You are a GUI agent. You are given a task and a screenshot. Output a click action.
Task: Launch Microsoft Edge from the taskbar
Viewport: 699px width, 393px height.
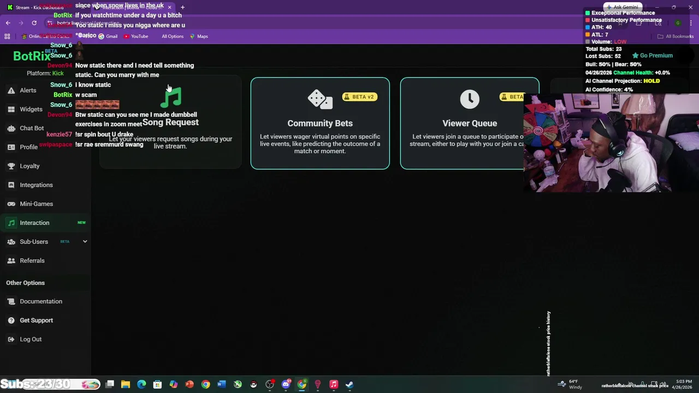[141, 384]
